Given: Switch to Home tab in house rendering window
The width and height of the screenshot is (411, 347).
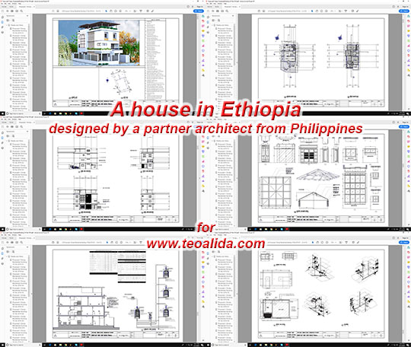Looking at the screenshot, I should pos(4,7).
